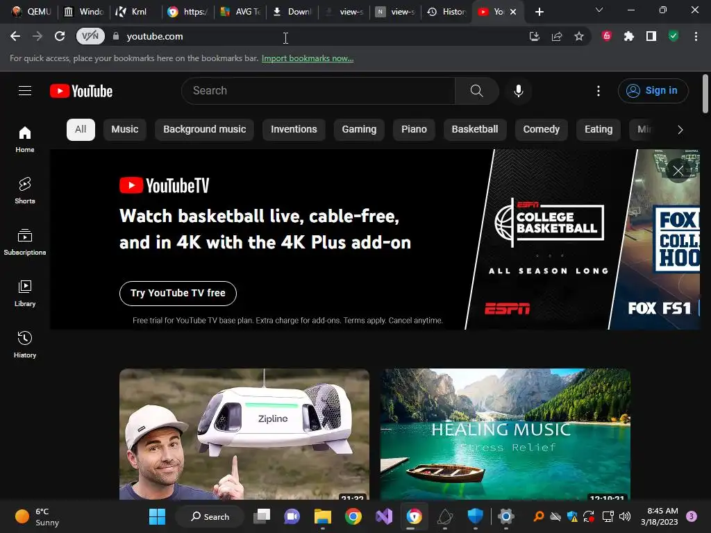
Task: Click Try YouTube TV free button
Action: tap(178, 294)
